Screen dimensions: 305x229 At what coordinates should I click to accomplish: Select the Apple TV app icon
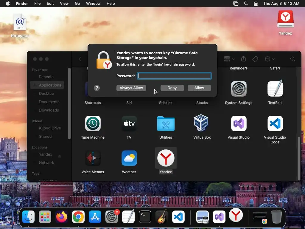(x=129, y=123)
